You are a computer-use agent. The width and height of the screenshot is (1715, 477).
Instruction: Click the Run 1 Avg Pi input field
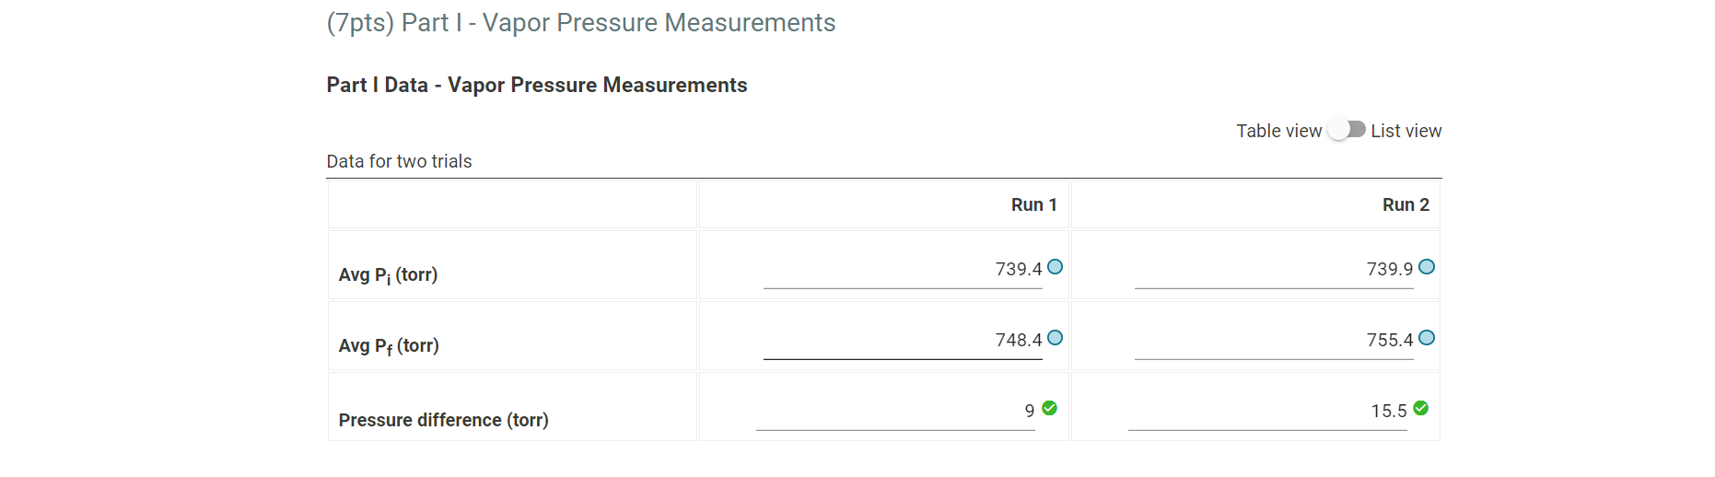click(x=903, y=270)
